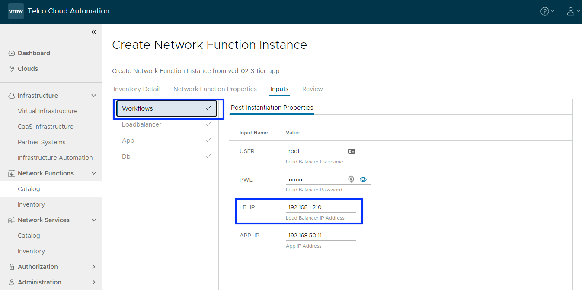
Task: Switch to the Review tab
Action: pos(312,89)
